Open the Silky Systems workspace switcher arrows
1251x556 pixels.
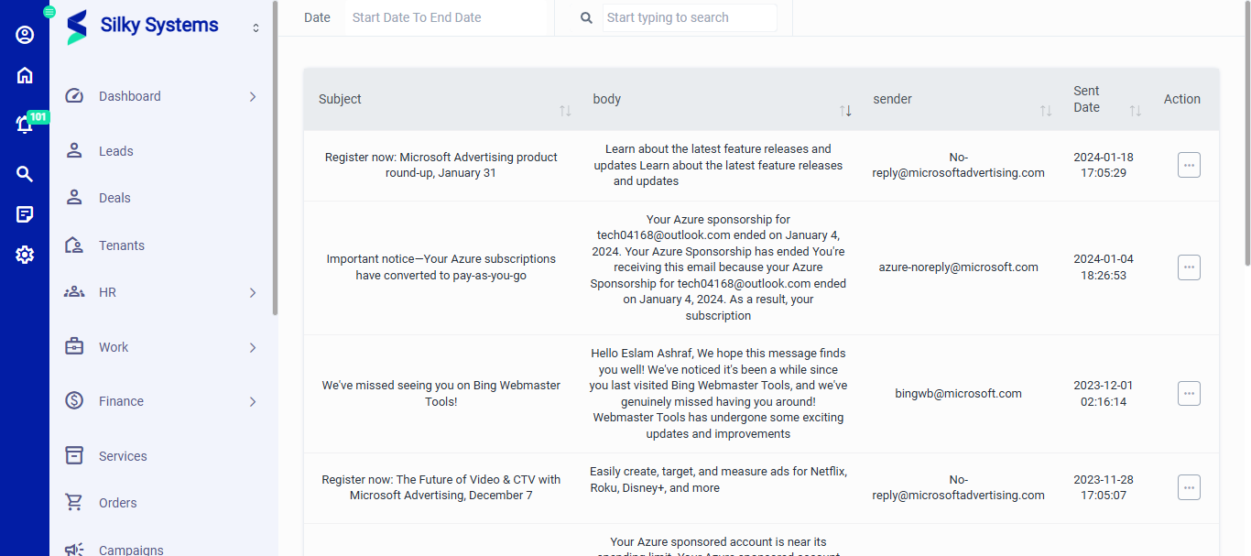coord(256,28)
